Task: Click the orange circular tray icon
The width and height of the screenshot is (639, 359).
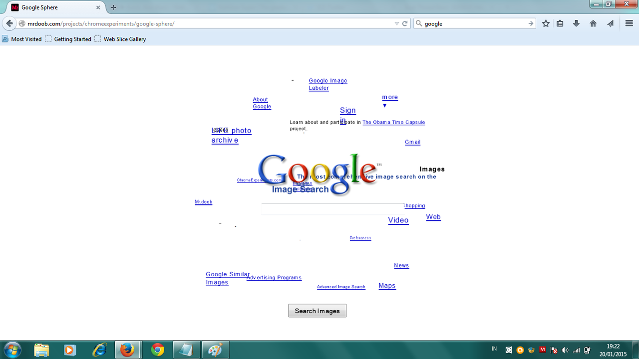Action: [520, 350]
